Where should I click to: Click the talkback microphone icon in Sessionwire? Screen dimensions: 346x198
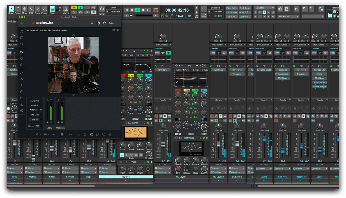(x=37, y=134)
